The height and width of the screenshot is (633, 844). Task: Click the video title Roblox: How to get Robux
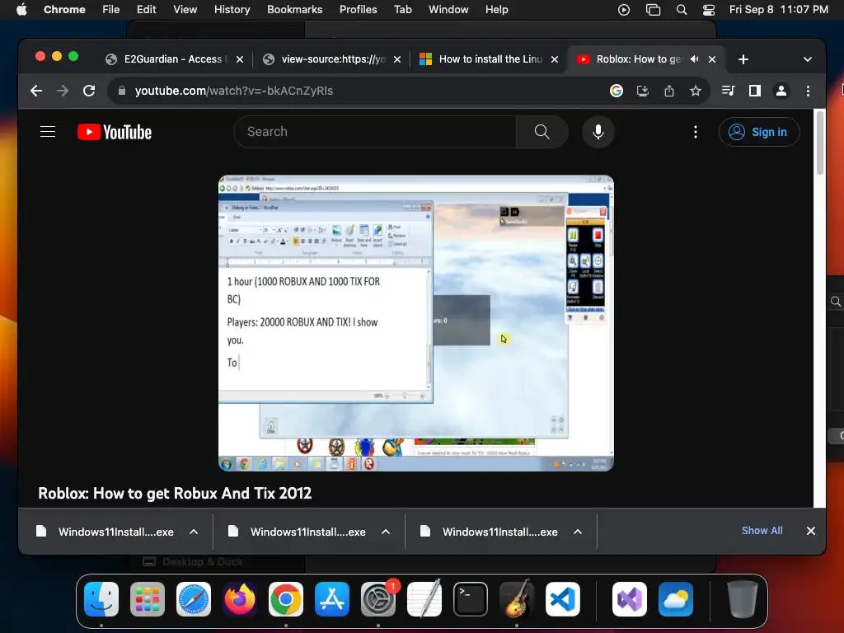[175, 493]
